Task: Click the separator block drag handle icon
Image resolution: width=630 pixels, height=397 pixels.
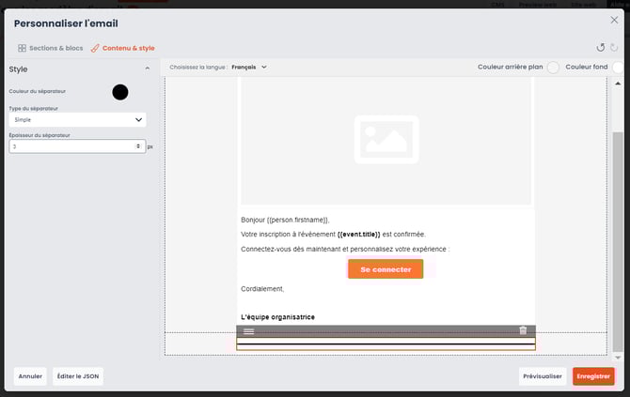Action: 249,330
